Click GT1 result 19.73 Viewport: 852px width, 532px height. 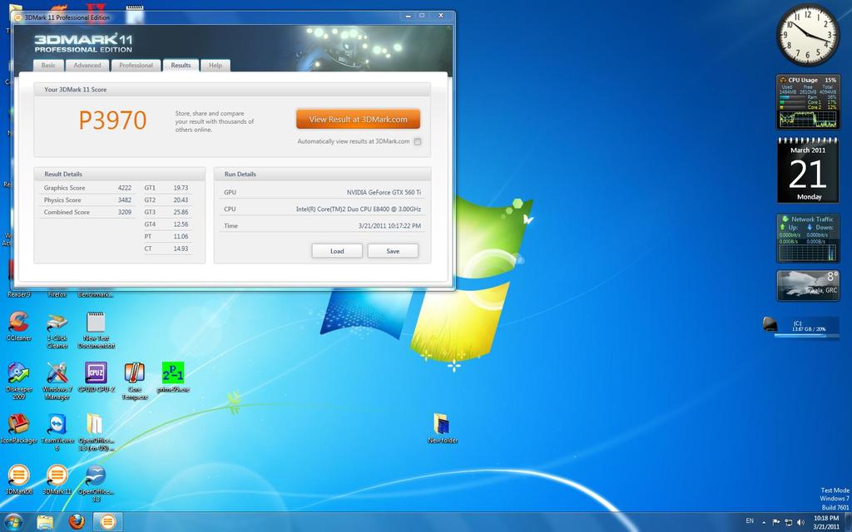pyautogui.click(x=181, y=188)
